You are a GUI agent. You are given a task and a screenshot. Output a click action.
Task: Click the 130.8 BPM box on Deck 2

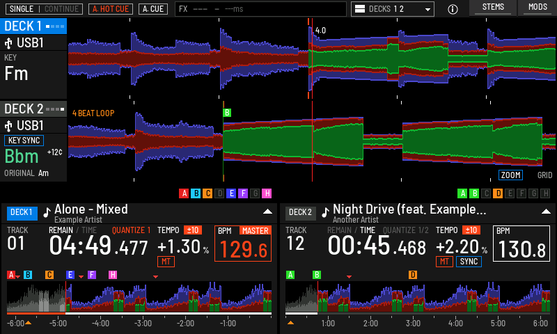521,244
